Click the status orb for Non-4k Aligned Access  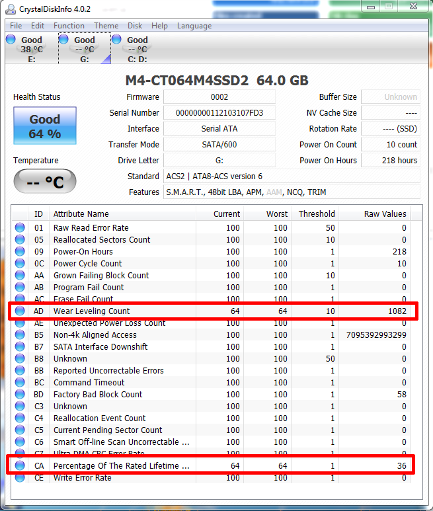[20, 334]
